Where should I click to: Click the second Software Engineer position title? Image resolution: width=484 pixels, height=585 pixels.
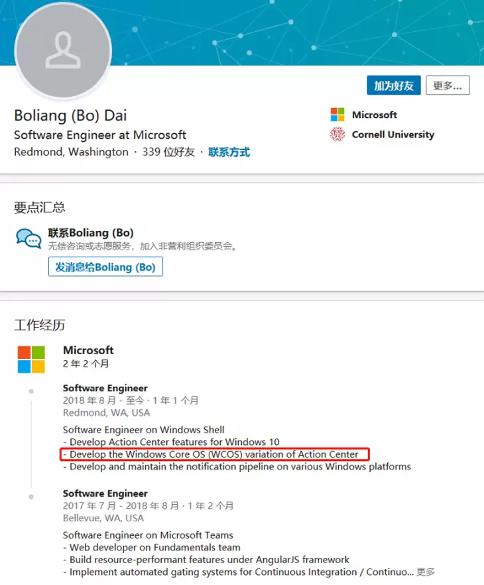105,493
